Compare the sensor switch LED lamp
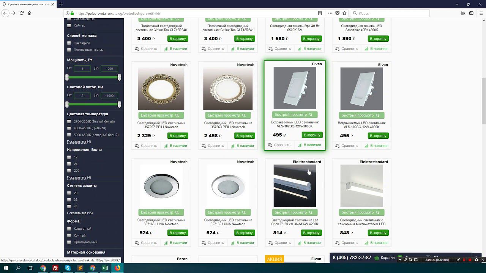Screen dimensions: 486x273 pyautogui.click(x=346, y=243)
